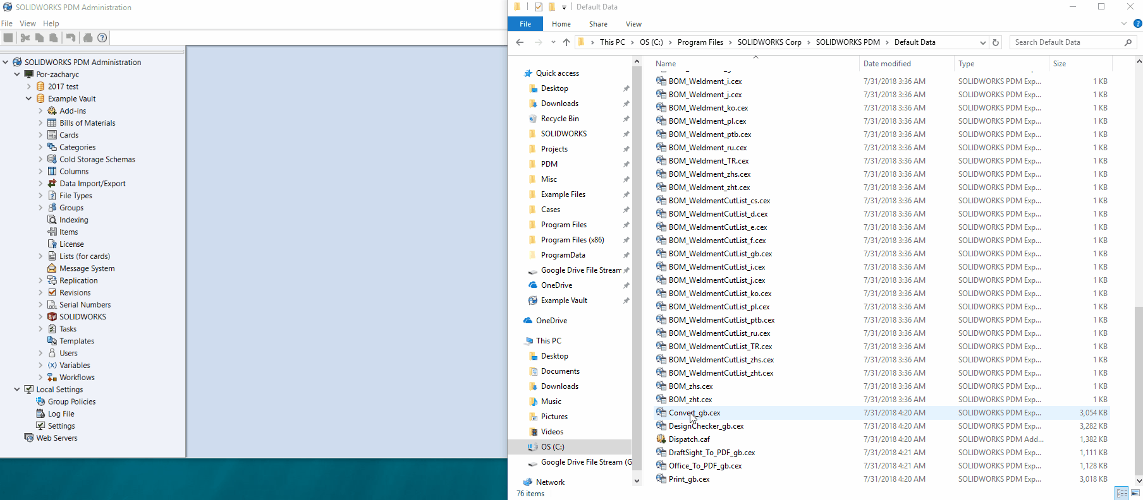The image size is (1143, 500).
Task: Go up one folder level arrow
Action: tap(566, 42)
